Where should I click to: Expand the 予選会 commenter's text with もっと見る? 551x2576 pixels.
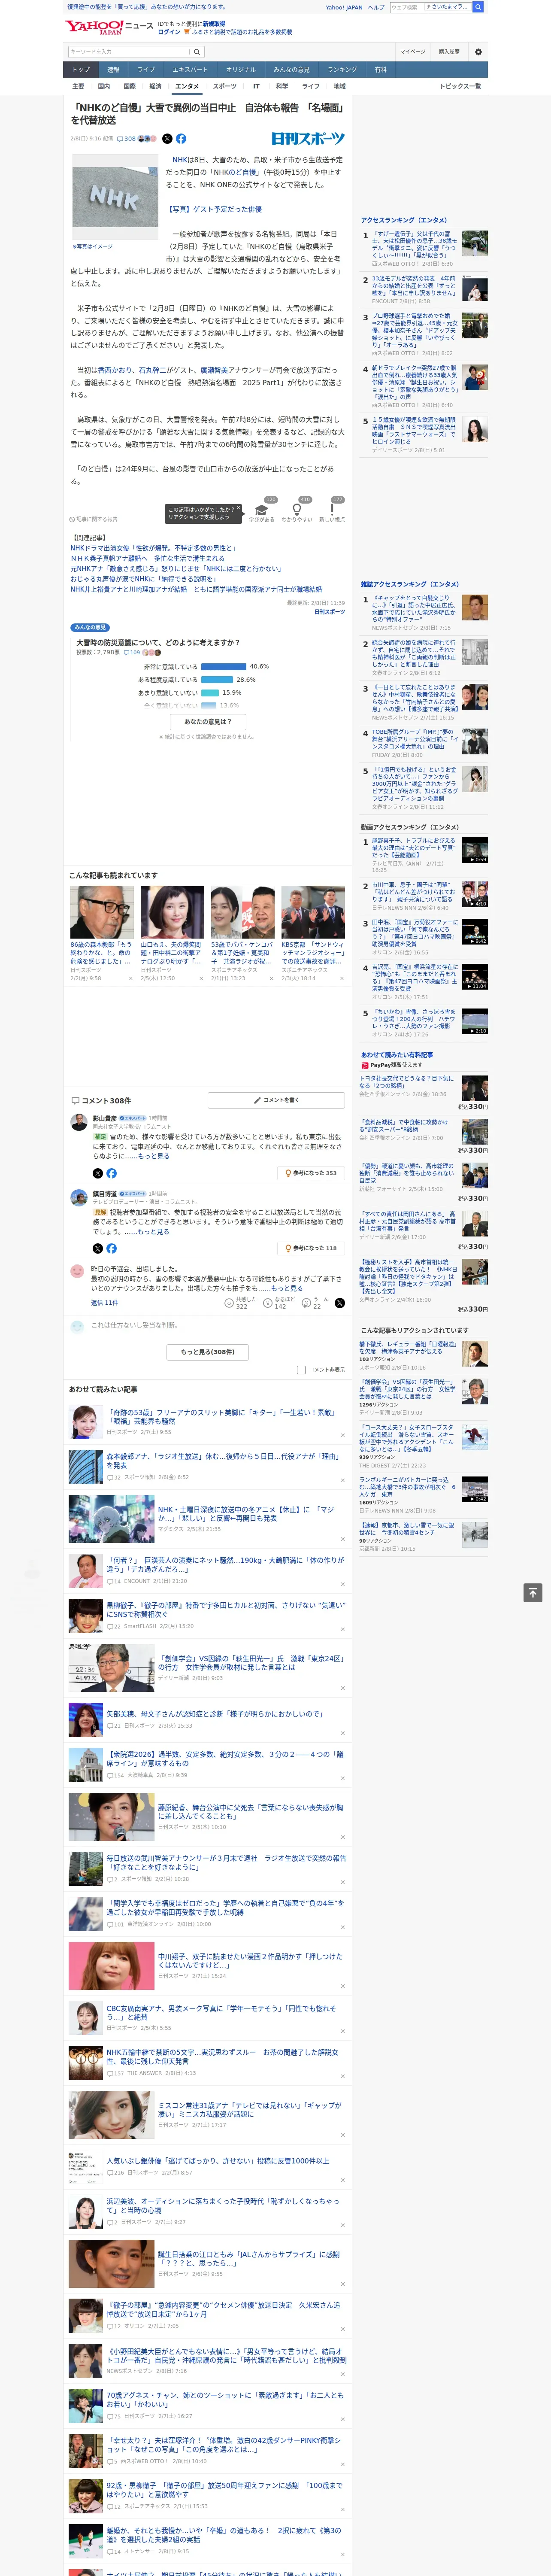click(x=287, y=1288)
